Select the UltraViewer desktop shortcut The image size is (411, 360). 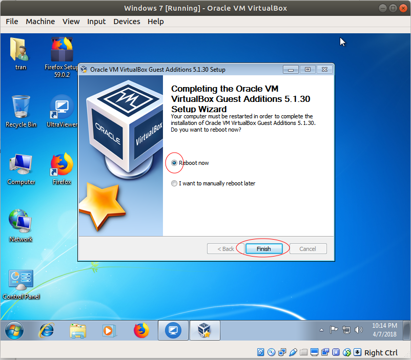click(x=61, y=111)
